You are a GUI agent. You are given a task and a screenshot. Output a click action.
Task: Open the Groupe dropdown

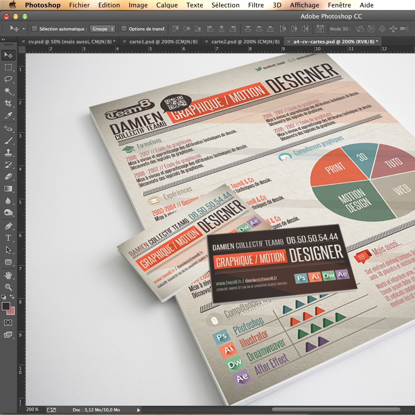click(x=103, y=29)
